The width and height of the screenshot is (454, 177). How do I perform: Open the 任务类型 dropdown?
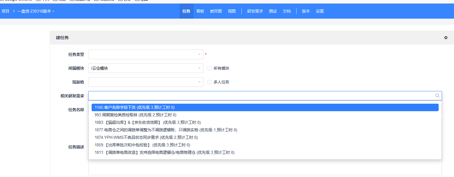146,54
